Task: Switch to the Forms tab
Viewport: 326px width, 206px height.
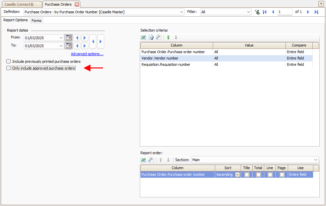Action: point(37,21)
